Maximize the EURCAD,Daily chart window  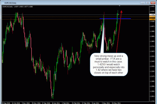(148, 3)
